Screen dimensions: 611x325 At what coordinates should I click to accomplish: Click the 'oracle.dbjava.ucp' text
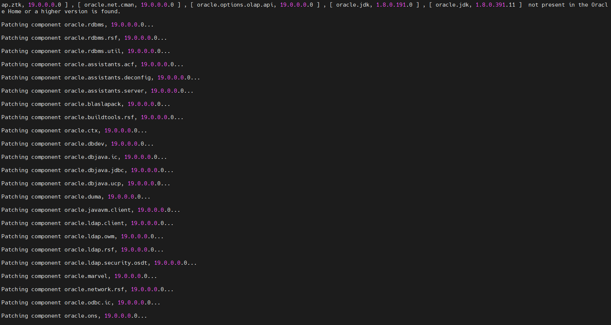coord(92,183)
